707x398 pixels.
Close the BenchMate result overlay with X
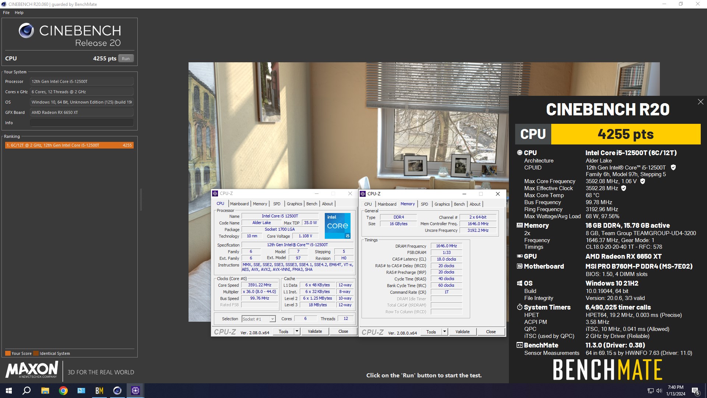700,102
